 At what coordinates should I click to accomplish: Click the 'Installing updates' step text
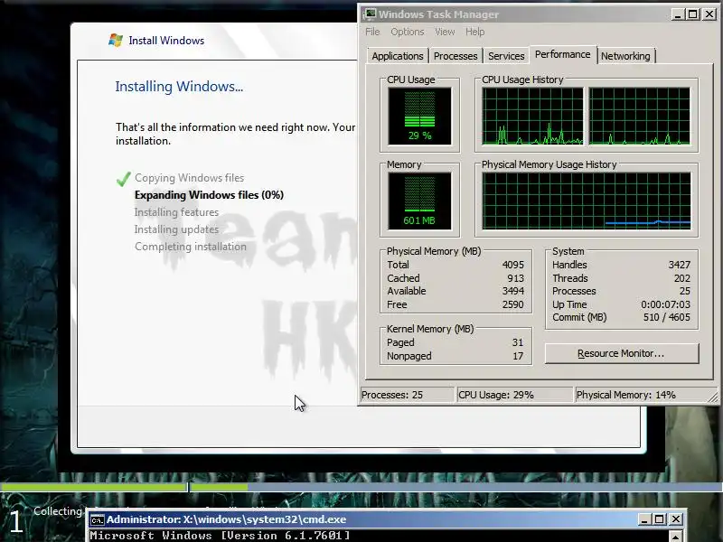176,229
